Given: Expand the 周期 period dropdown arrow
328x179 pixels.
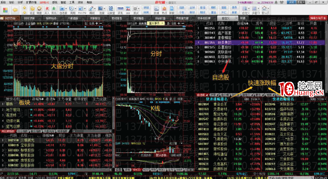Looking at the screenshot, I should [x=75, y=9].
